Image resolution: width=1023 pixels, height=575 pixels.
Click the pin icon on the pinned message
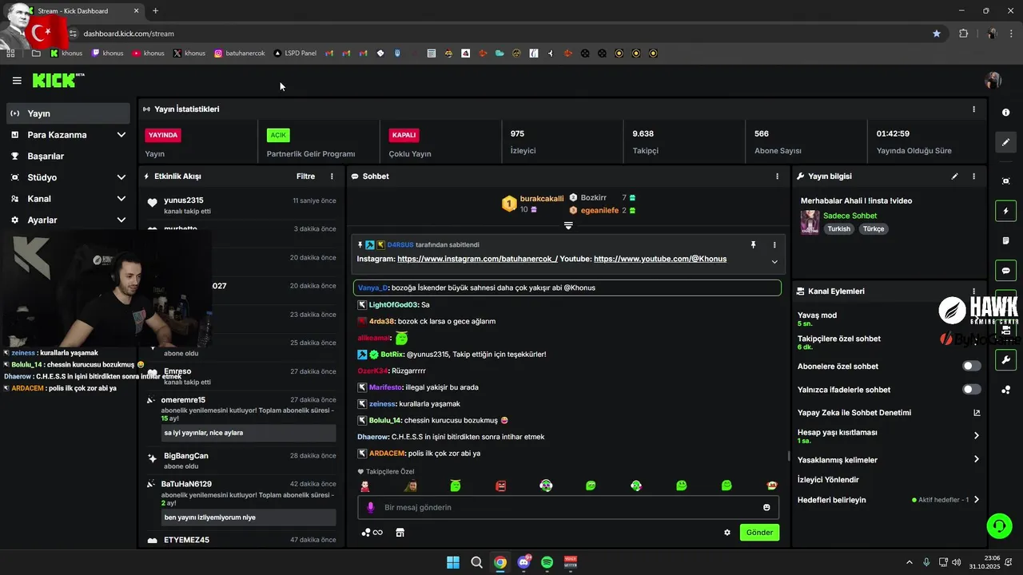pos(753,244)
